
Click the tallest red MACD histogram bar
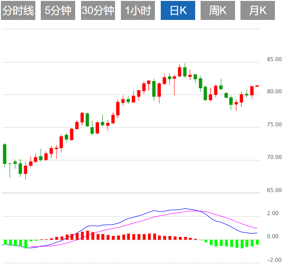tap(87, 235)
